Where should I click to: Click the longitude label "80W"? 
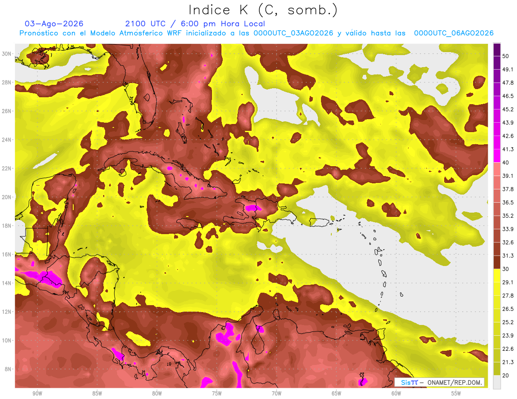point(157,394)
